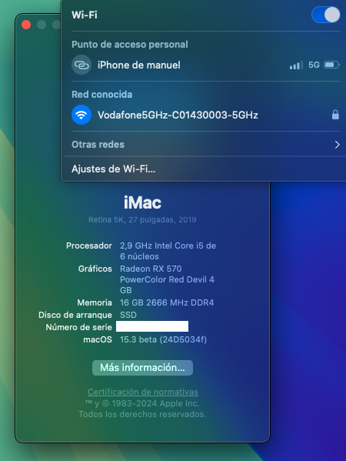This screenshot has height=461, width=346.
Task: Click the blue Wi-Fi network icon
Action: pos(82,115)
